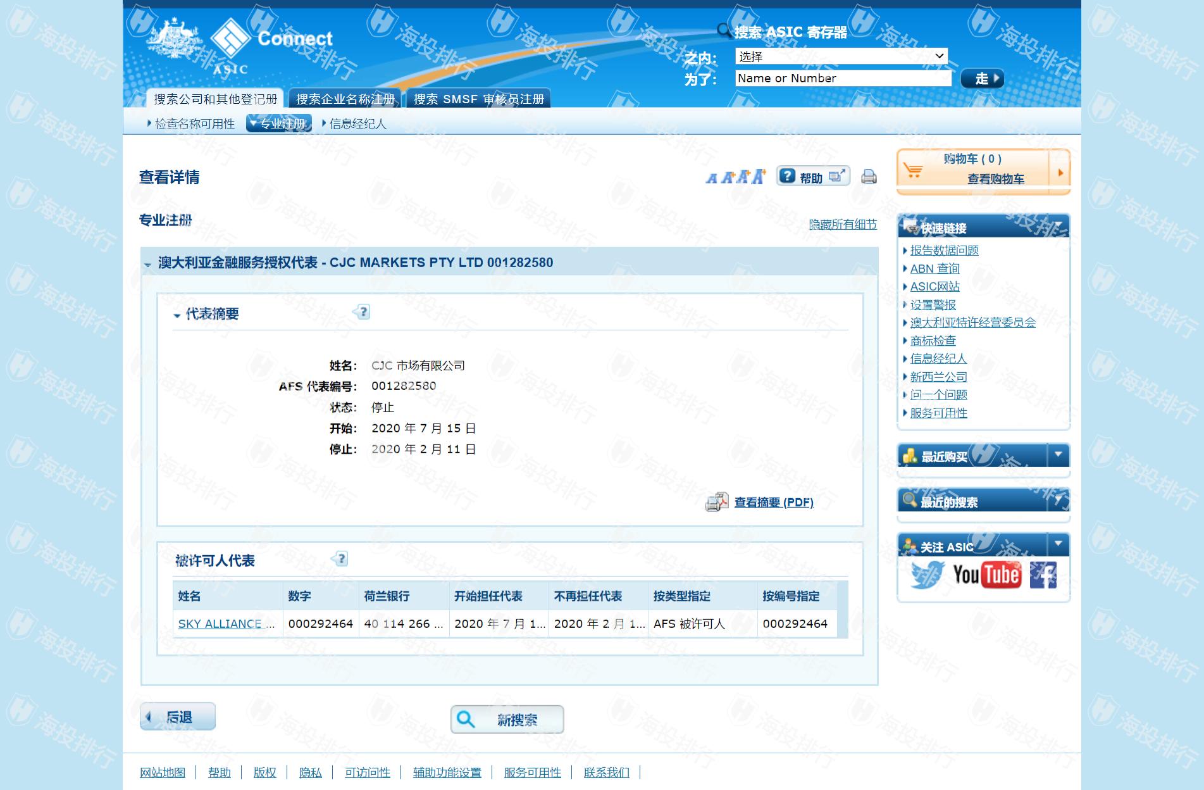Collapse the 代表摘要 section

click(x=177, y=315)
